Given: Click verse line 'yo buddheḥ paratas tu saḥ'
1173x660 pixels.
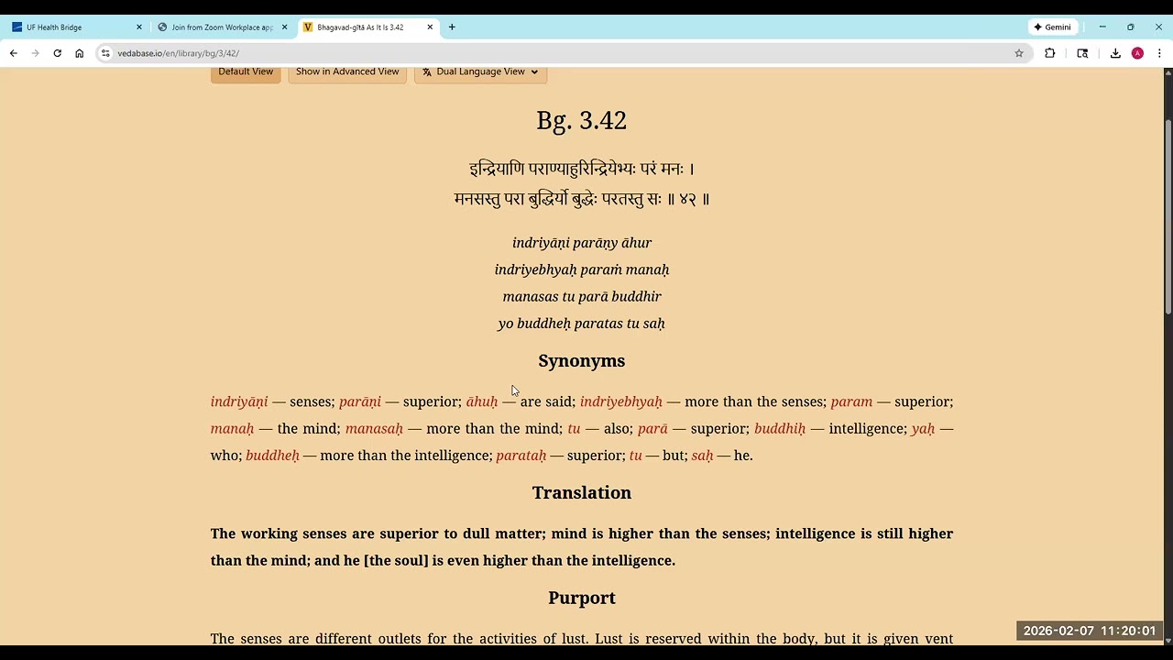Looking at the screenshot, I should pyautogui.click(x=582, y=323).
